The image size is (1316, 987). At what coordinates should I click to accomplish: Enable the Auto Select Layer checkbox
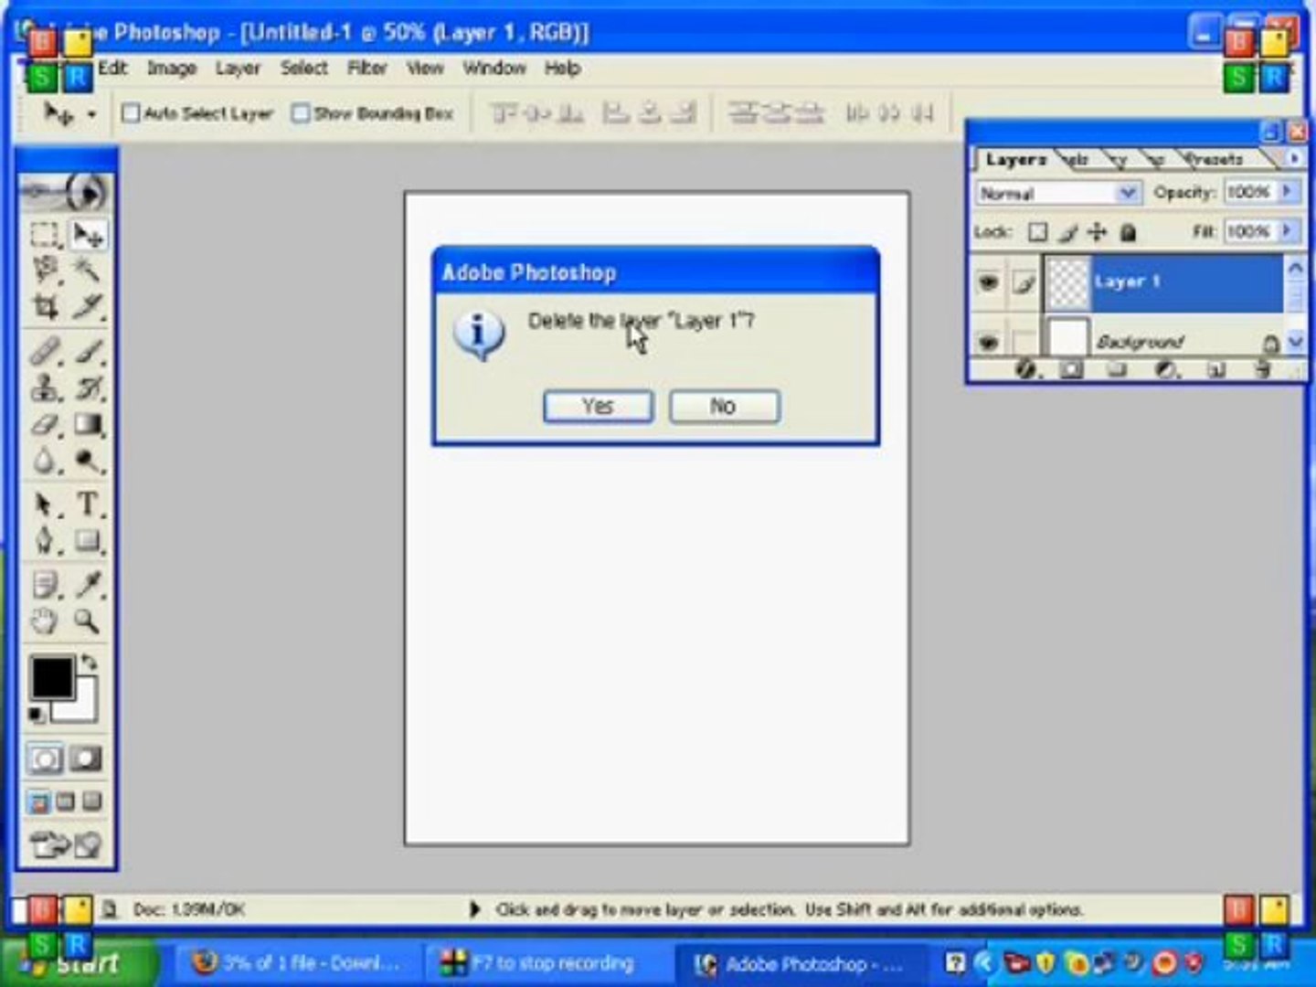[131, 113]
